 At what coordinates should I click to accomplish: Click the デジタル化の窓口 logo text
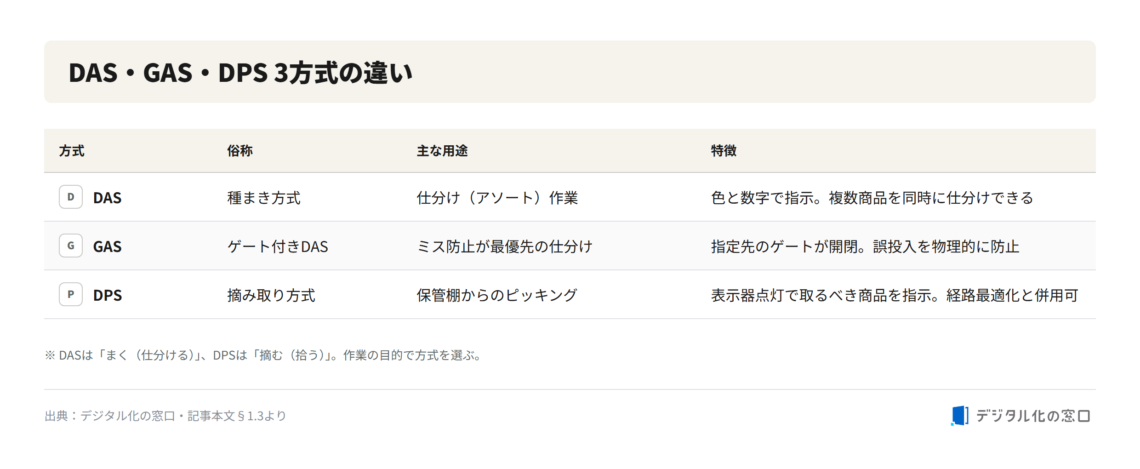pyautogui.click(x=1033, y=416)
